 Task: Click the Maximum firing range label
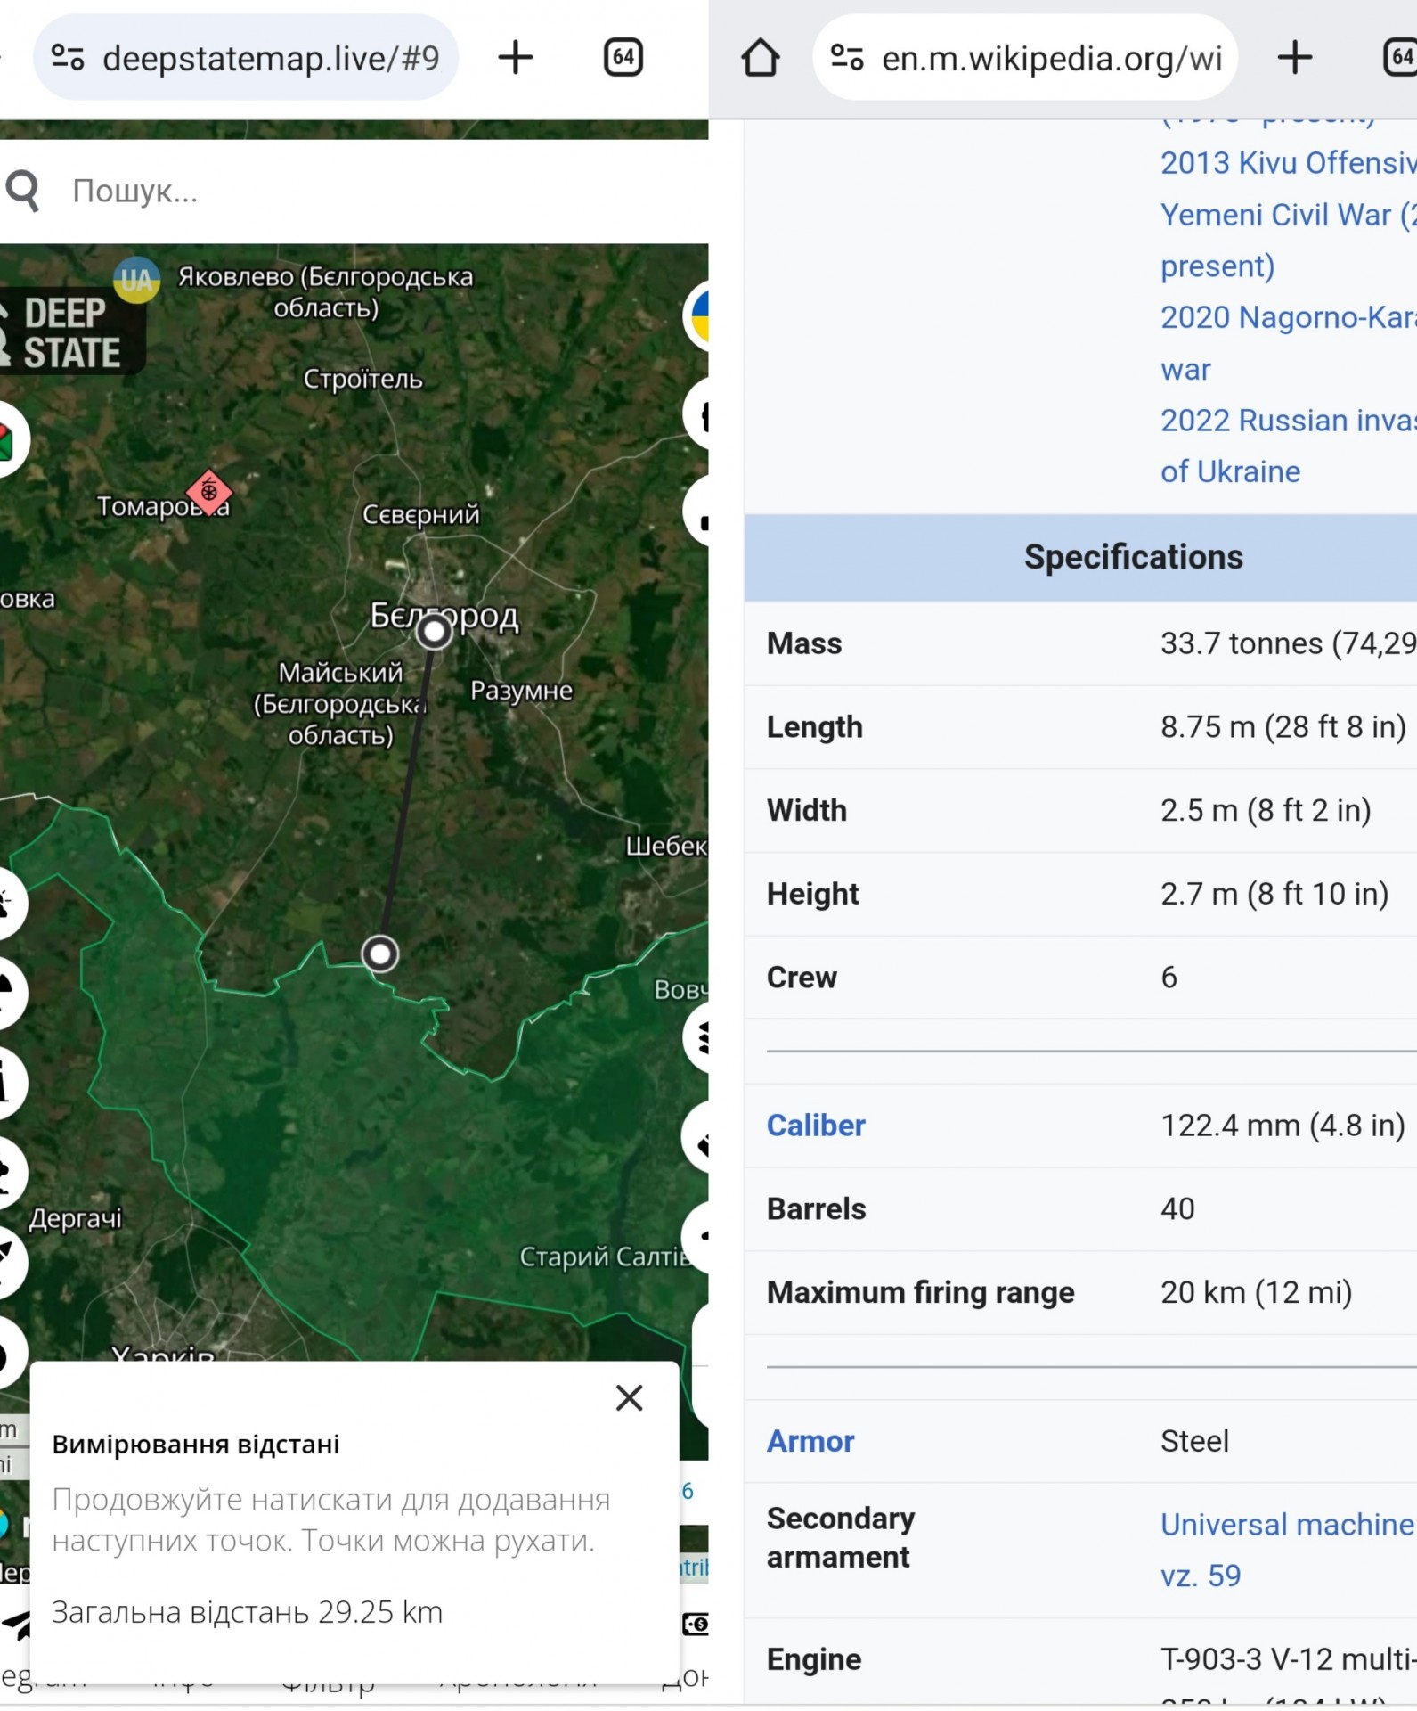click(x=921, y=1293)
